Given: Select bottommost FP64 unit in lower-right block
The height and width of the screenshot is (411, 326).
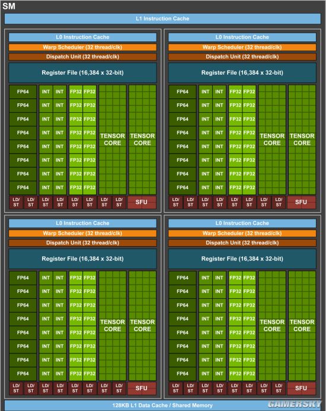Looking at the screenshot, I should 183,374.
